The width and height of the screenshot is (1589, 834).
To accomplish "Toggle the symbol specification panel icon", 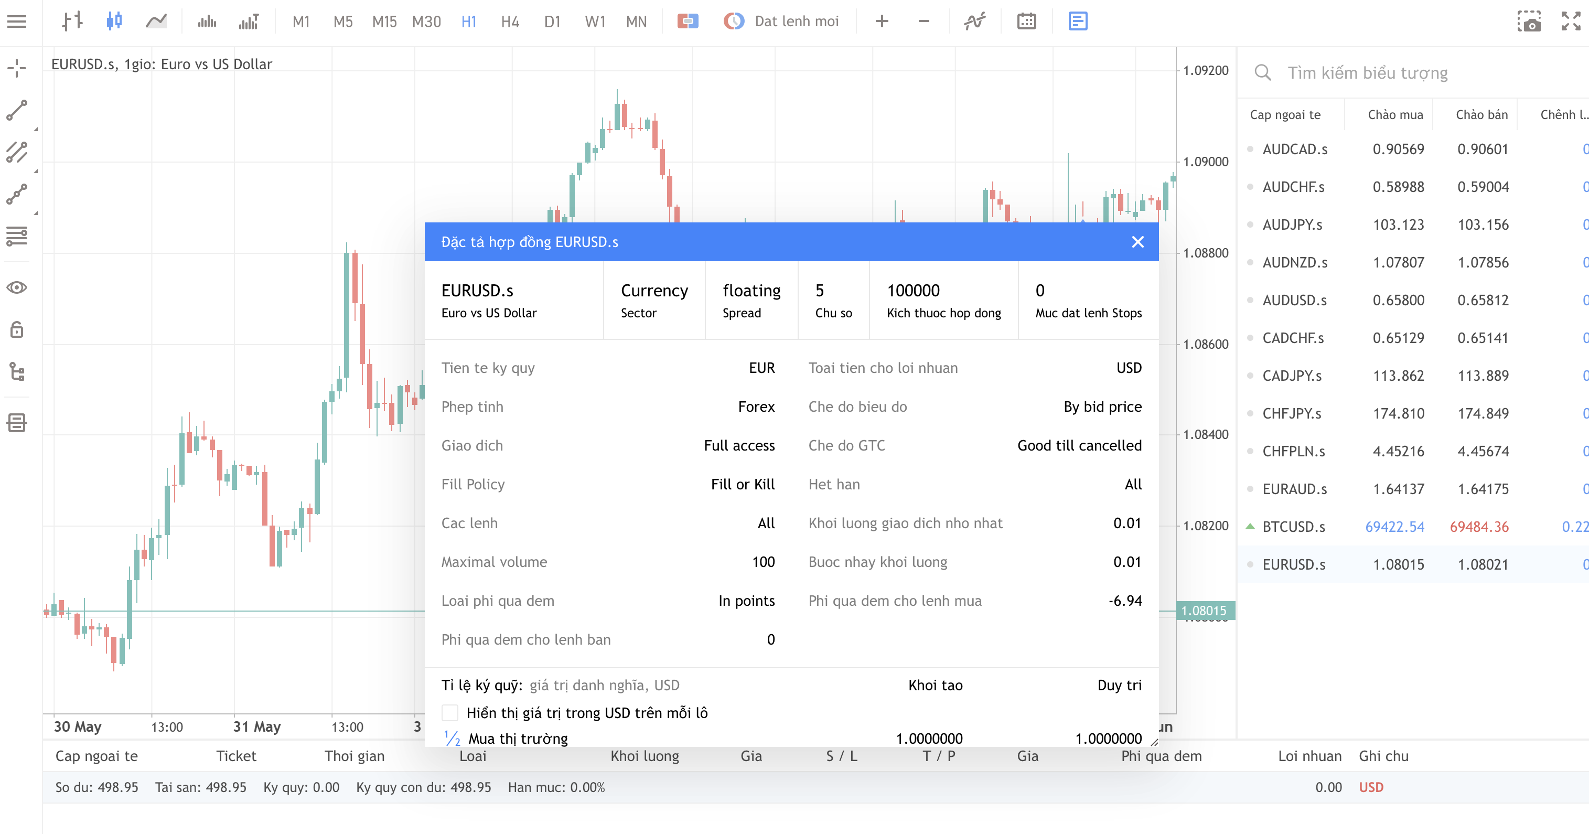I will (x=1078, y=22).
